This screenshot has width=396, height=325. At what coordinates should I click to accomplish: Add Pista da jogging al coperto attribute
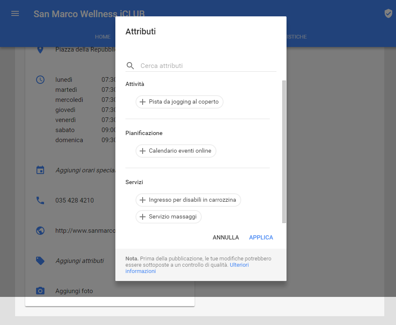(179, 102)
